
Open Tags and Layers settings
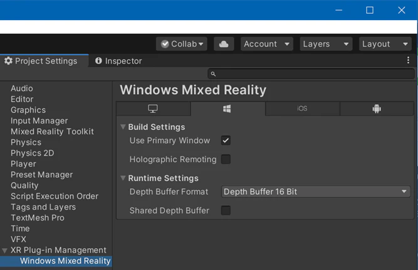pyautogui.click(x=43, y=207)
